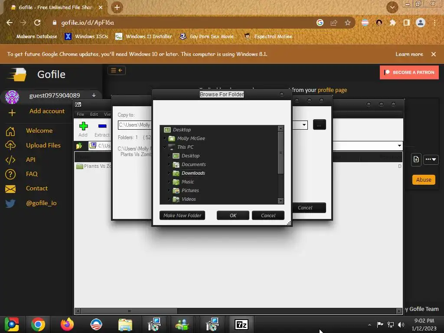Screen dimensions: 444x333
Task: Click the Make New Folder button
Action: 182,215
